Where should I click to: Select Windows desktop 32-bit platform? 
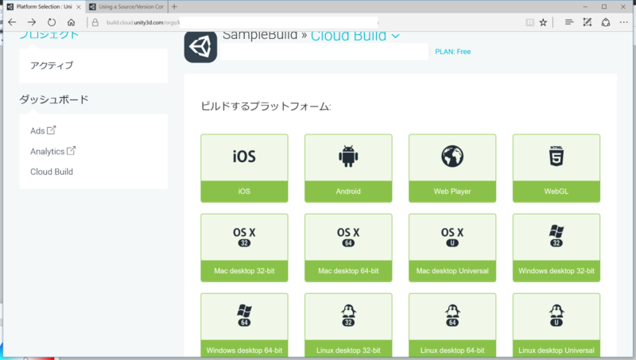pos(556,248)
